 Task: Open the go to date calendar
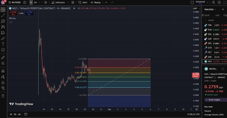click(26, 114)
